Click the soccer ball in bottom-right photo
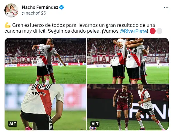This screenshot has width=171, height=132. [x=93, y=128]
